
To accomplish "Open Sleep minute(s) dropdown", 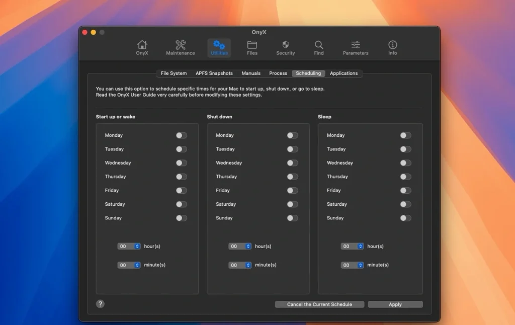I will tap(352, 265).
